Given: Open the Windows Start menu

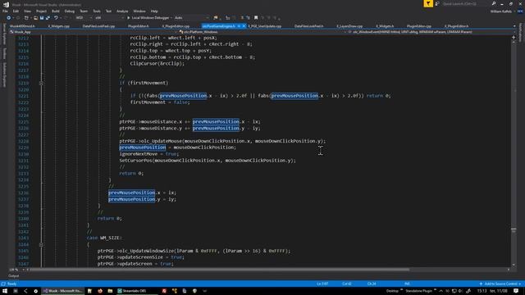Looking at the screenshot, I should 5,291.
